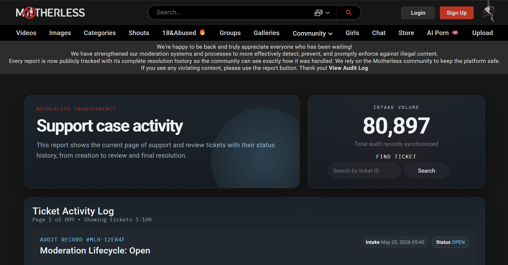This screenshot has height=265, width=508.
Task: Open the Galleries menu item
Action: click(266, 33)
